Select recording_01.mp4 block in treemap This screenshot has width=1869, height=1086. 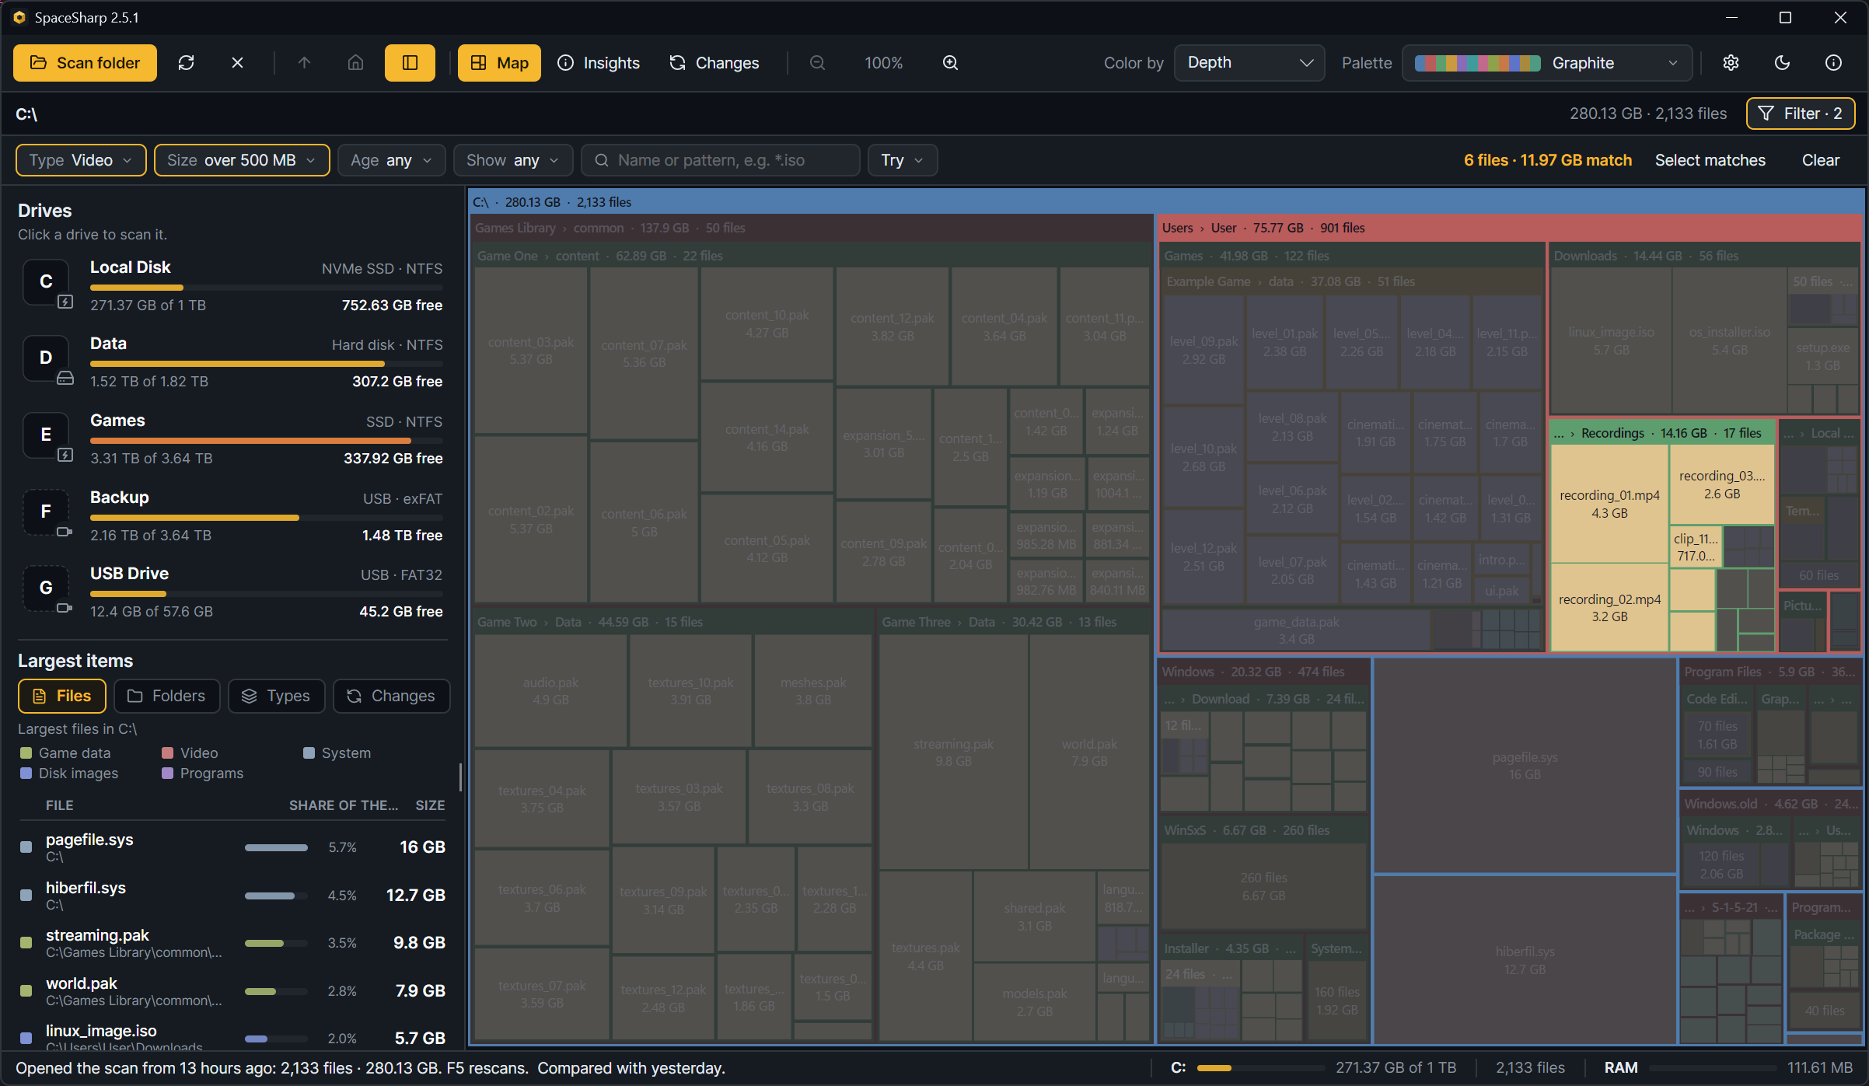point(1609,504)
